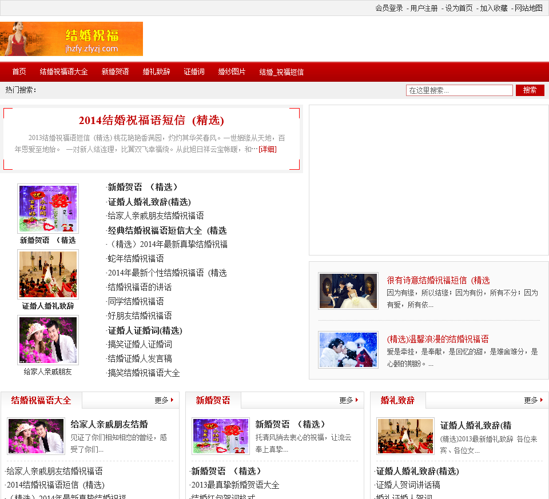Click 更多 arrow in 结婚祝福语大全 section

pyautogui.click(x=164, y=400)
